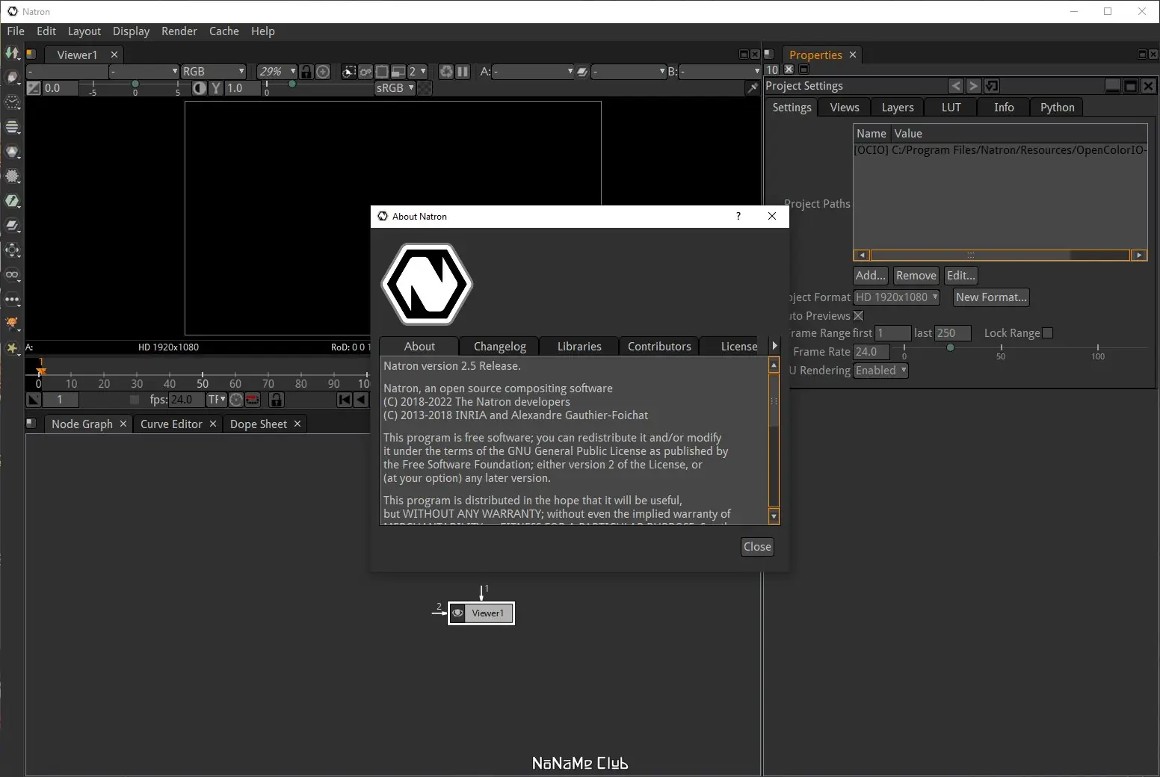The width and height of the screenshot is (1160, 777).
Task: Open the Time nodes toolbar icon
Action: point(12,102)
